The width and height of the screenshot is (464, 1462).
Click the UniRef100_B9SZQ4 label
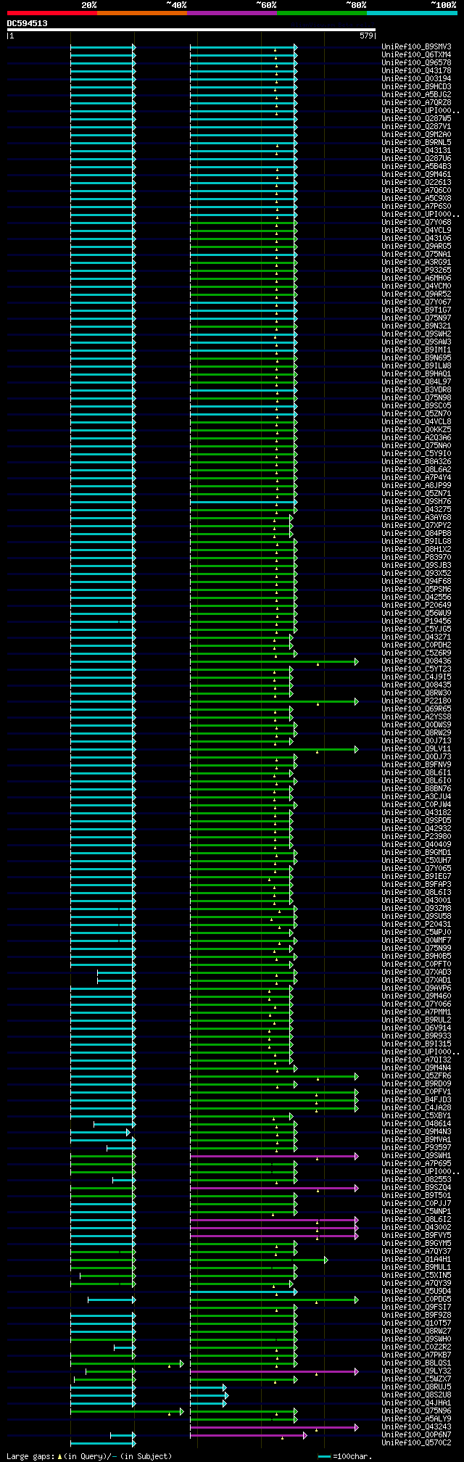coord(416,1187)
